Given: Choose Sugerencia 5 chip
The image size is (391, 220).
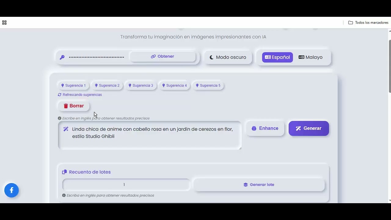Looking at the screenshot, I should pos(208,86).
